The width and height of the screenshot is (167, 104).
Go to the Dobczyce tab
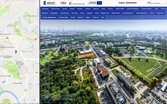click(x=96, y=9)
